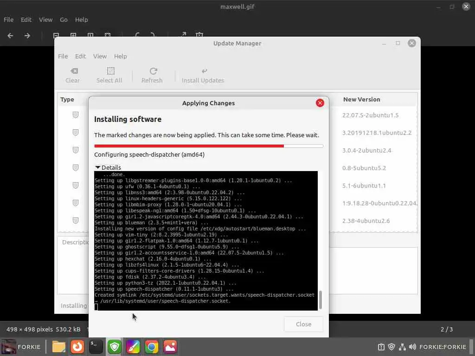Click the normal size (1:1) viewer icon
The image size is (475, 356).
click(x=90, y=35)
